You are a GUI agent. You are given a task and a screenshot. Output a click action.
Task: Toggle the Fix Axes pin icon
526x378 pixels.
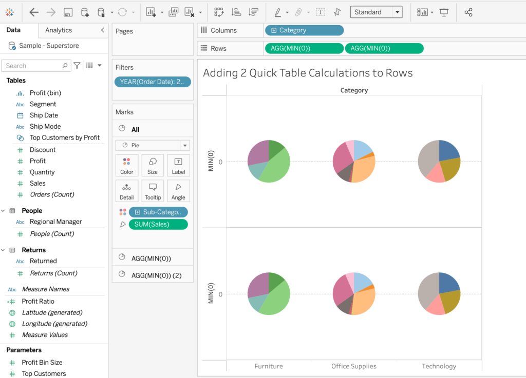(337, 12)
